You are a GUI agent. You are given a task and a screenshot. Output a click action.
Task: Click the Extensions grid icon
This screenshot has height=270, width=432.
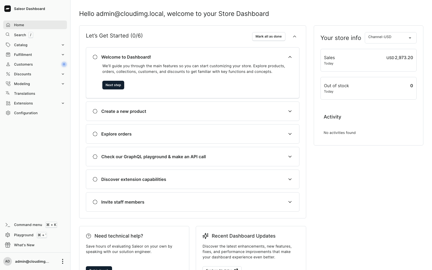pyautogui.click(x=8, y=103)
